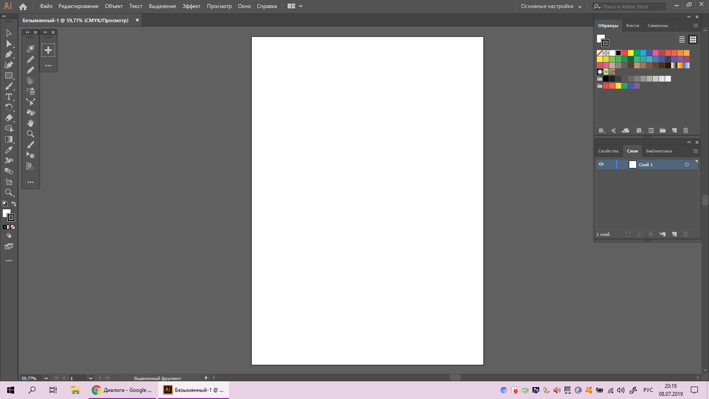Open Arrange Documents dropdown
The width and height of the screenshot is (709, 399).
coord(295,7)
